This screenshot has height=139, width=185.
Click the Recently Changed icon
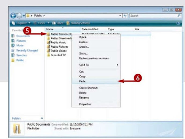point(13,50)
